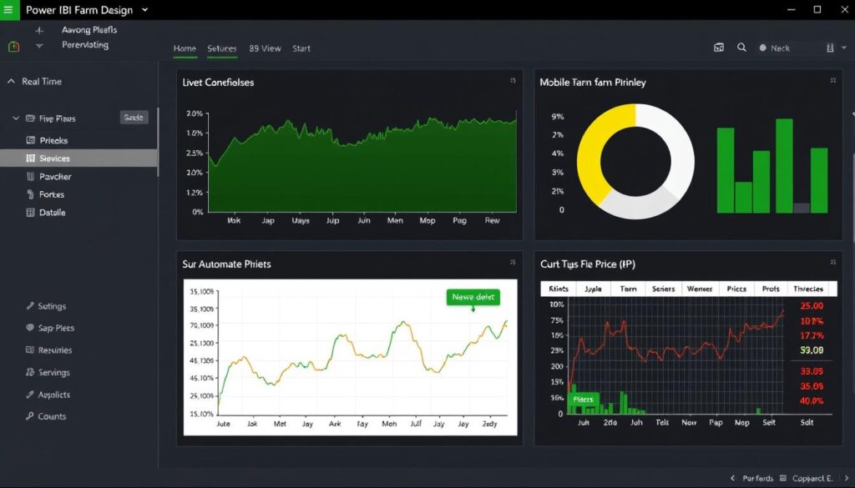Toggle the Filters overlay on the price chart
Screen dimensions: 855x488
[583, 400]
